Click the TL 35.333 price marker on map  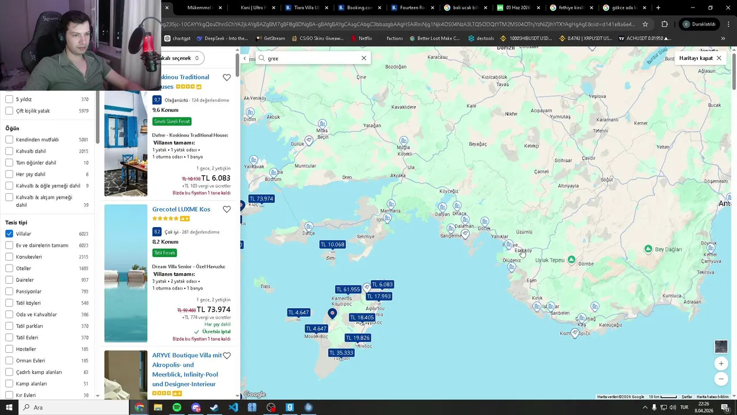click(x=341, y=353)
